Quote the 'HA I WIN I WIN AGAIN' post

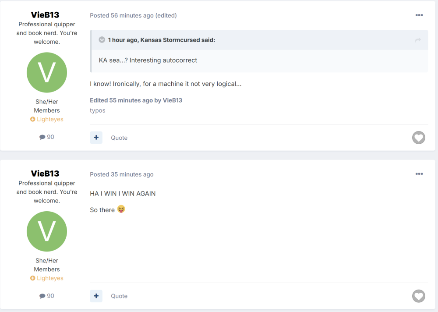(119, 296)
